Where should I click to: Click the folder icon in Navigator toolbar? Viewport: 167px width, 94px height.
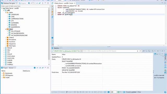[x=33, y=3]
